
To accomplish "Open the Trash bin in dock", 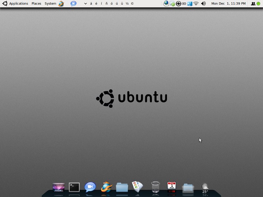I will 155,187.
